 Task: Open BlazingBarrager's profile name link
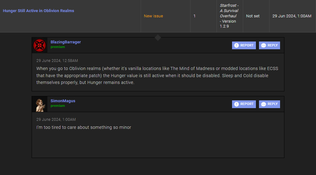click(66, 42)
